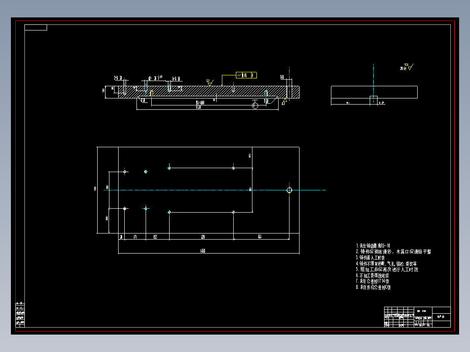Click the circled datum target symbol below the section view
This screenshot has width=470, height=352.
coord(255,106)
